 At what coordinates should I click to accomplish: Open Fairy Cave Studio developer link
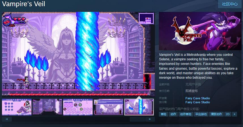(198, 98)
